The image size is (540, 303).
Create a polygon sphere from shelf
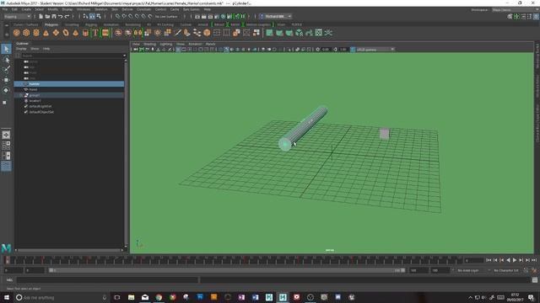click(17, 33)
